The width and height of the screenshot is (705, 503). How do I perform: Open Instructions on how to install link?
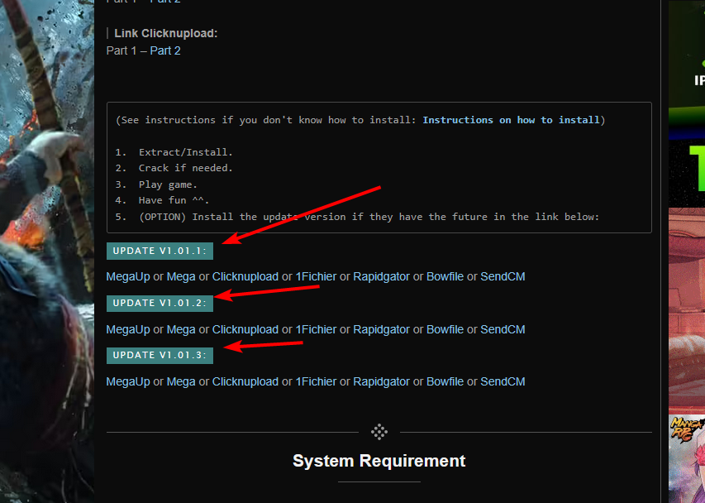click(512, 120)
